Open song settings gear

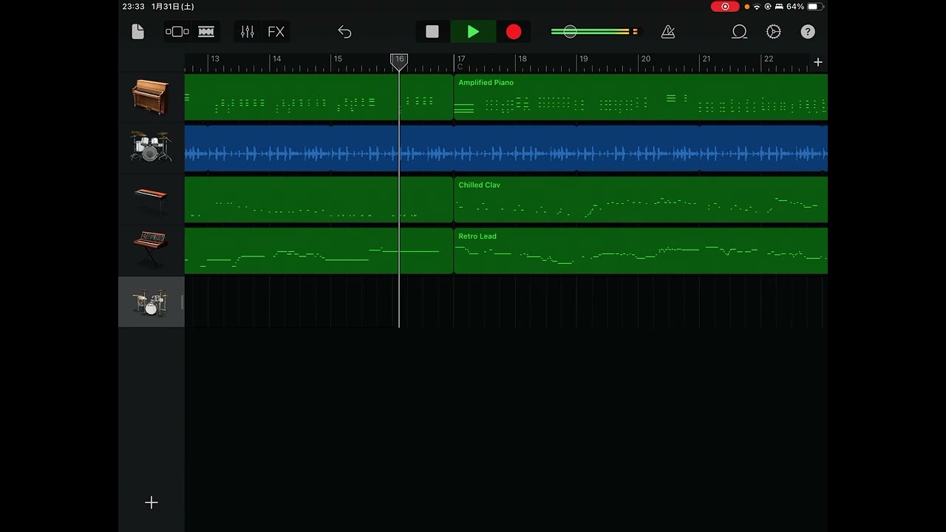tap(774, 32)
